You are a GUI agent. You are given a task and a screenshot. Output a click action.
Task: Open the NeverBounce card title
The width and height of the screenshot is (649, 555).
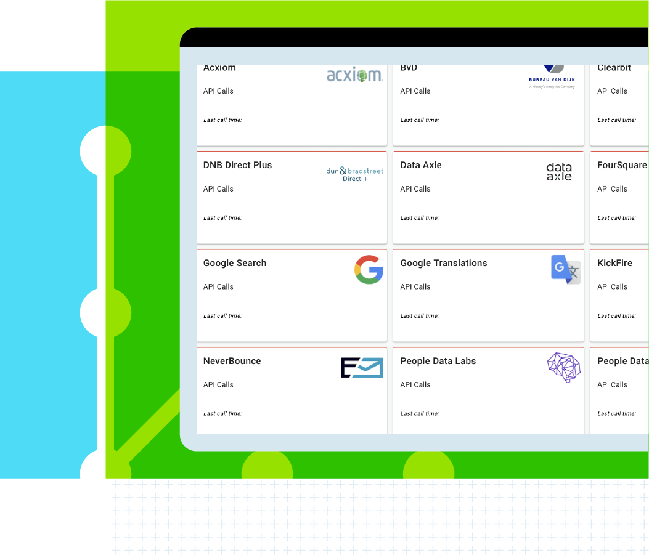pos(232,361)
